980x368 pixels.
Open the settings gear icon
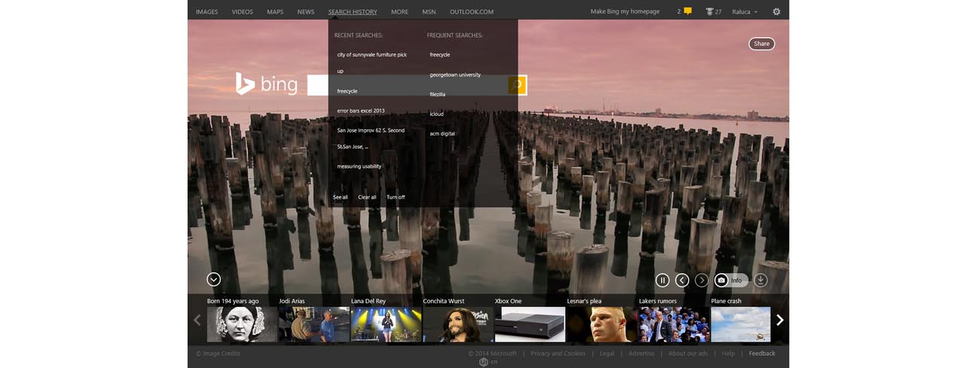coord(777,11)
